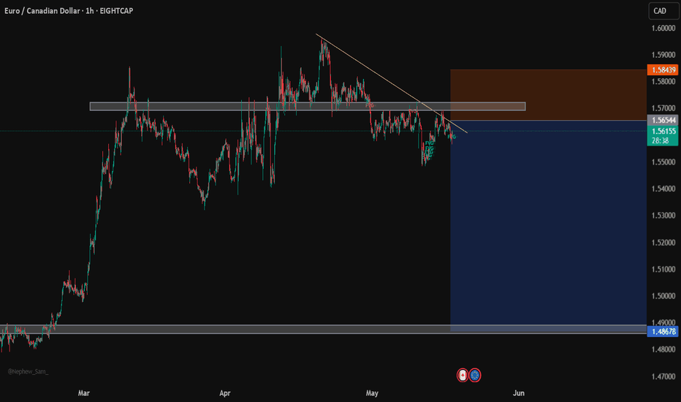
Task: Select the orange 1.58439 stop-loss price tag
Action: click(663, 69)
